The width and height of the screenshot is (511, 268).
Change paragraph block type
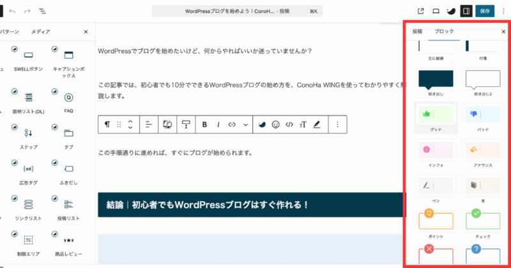[x=107, y=124]
